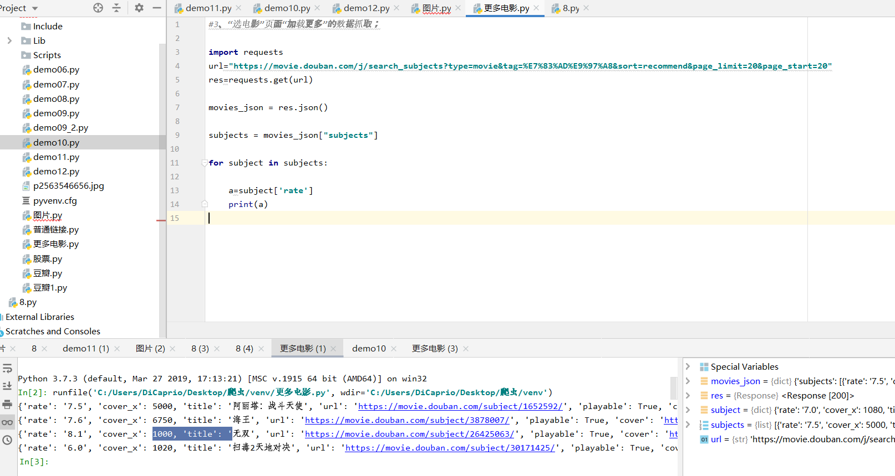Screen dimensions: 895x476
Task: Click the red error stripe mark beside Project tree
Action: (x=161, y=220)
